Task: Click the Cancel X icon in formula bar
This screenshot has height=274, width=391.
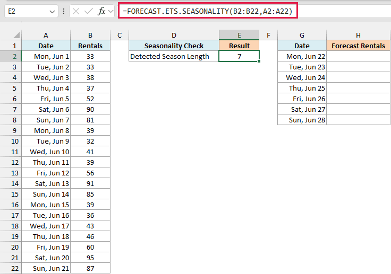Action: pos(76,11)
